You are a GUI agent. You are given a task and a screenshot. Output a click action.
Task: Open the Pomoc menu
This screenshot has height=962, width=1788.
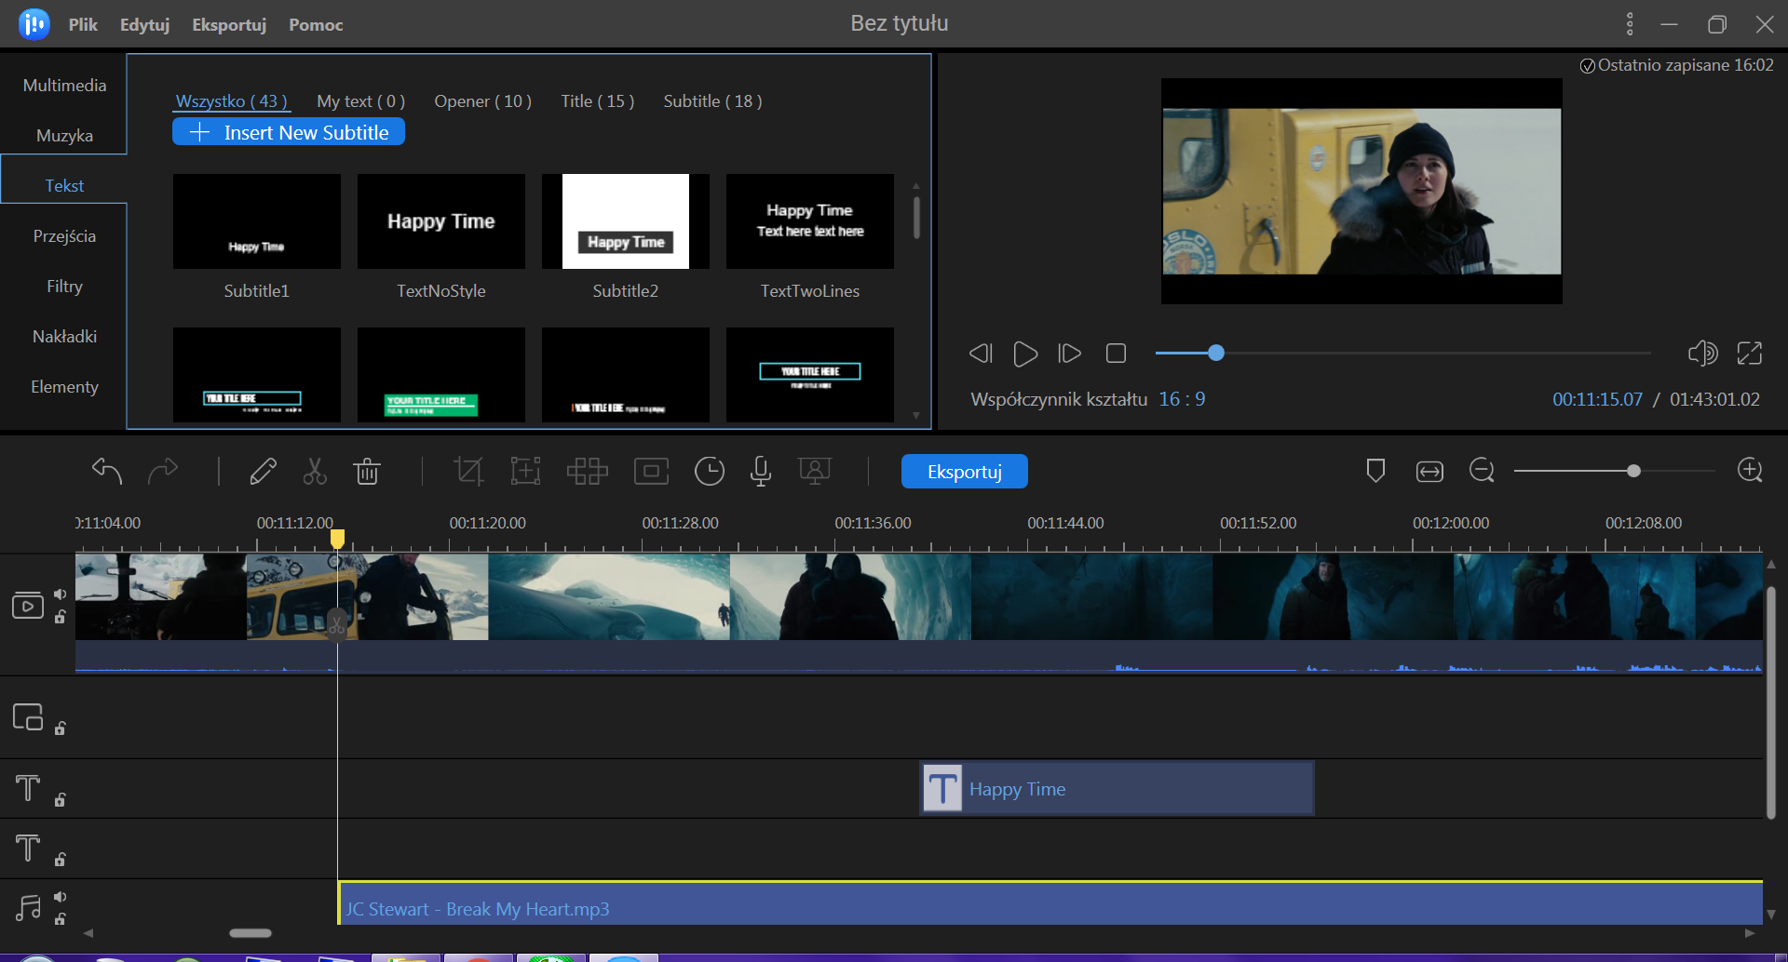(x=316, y=25)
